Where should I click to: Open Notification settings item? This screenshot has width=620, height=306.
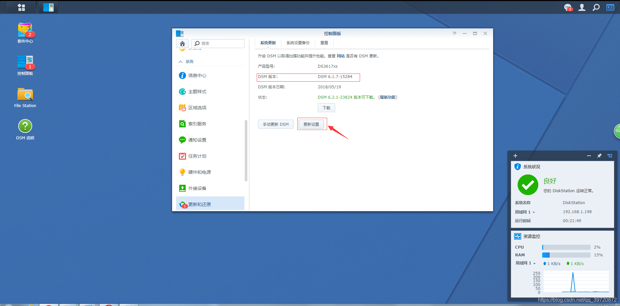pyautogui.click(x=210, y=140)
